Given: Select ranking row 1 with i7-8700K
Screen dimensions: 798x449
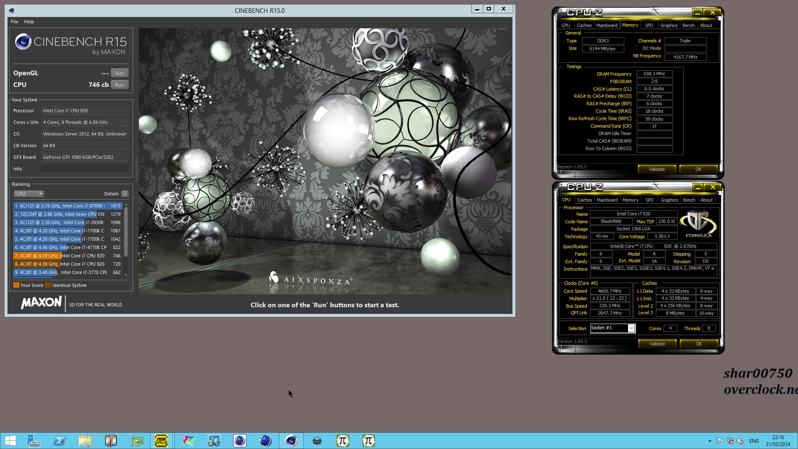Looking at the screenshot, I should [68, 206].
